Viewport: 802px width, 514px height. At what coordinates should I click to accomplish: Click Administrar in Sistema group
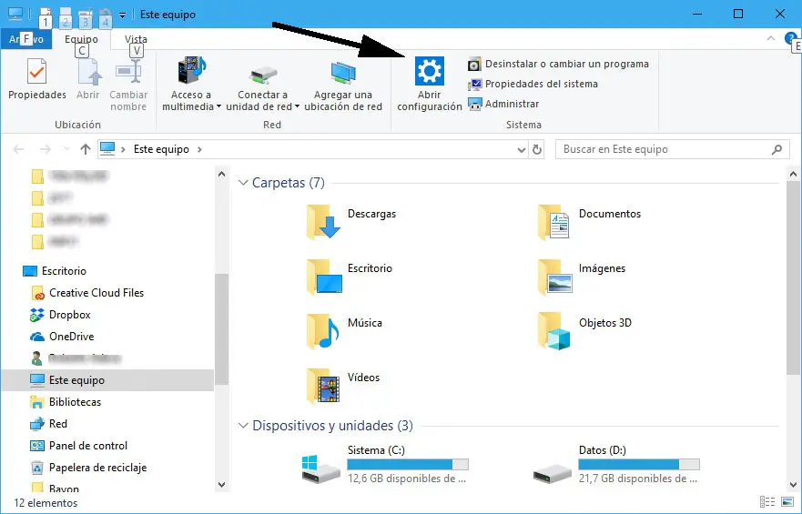pos(503,104)
